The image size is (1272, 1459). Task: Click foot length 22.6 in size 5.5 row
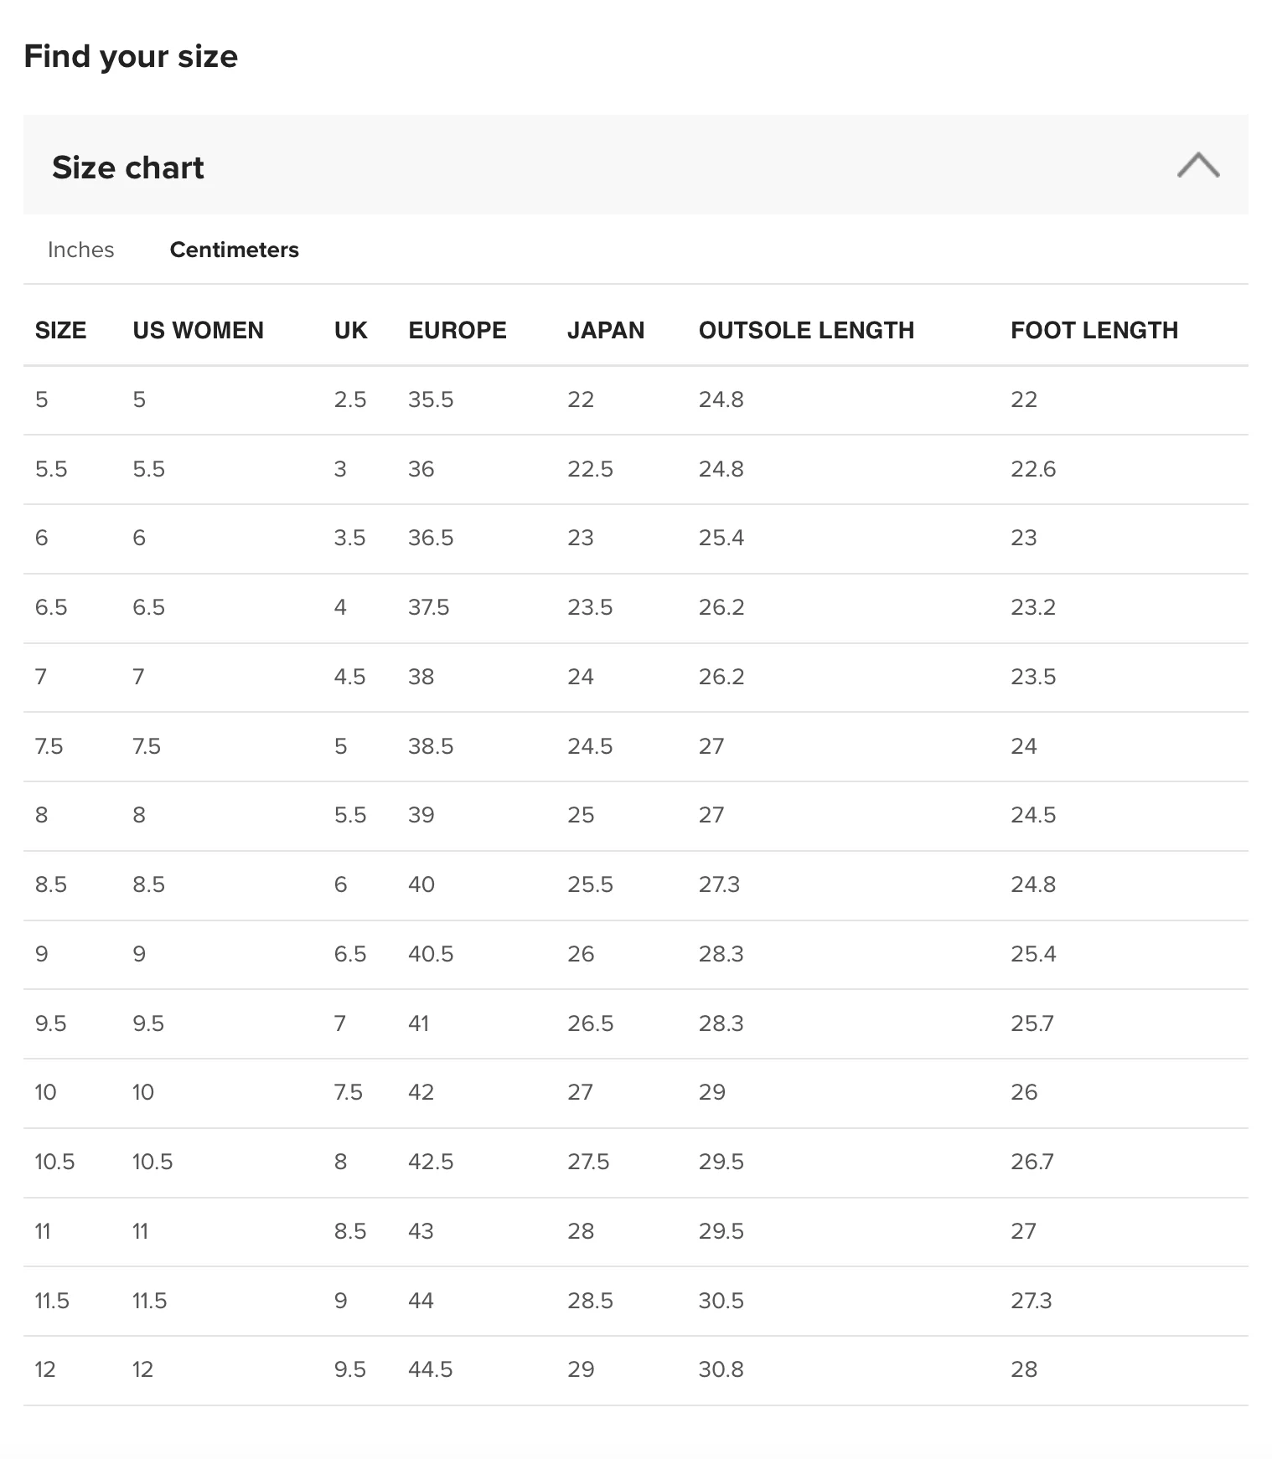(1033, 469)
